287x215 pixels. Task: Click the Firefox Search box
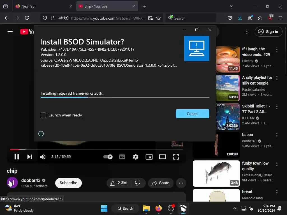tap(191, 18)
